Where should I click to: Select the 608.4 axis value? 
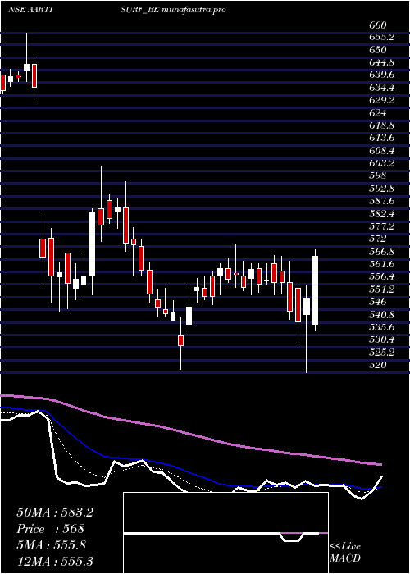pyautogui.click(x=382, y=150)
